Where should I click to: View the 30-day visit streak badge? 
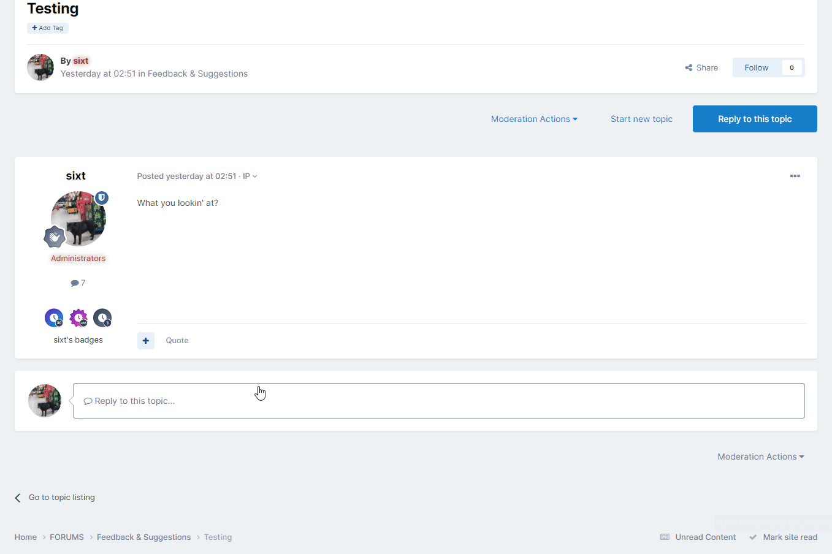54,317
